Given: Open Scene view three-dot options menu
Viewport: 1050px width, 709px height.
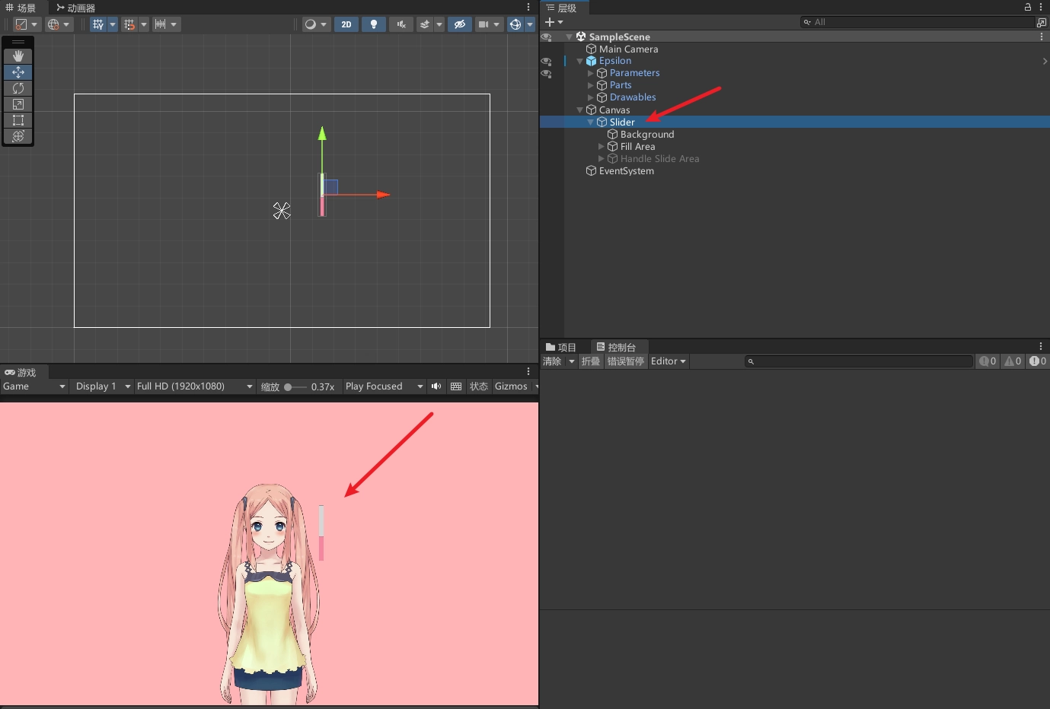Looking at the screenshot, I should click(528, 7).
